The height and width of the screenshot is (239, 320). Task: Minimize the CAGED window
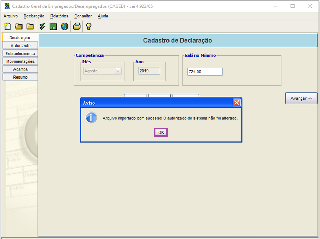tap(276, 6)
